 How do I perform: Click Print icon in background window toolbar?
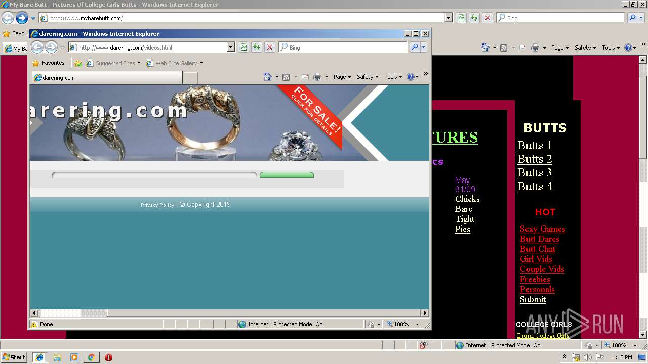[x=535, y=48]
